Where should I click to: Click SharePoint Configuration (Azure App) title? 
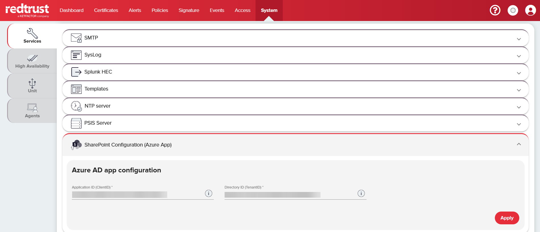[128, 145]
